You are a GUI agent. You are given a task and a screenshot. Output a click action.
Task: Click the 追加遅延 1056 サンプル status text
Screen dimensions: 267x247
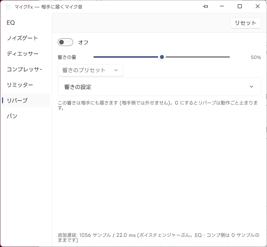pyautogui.click(x=158, y=238)
